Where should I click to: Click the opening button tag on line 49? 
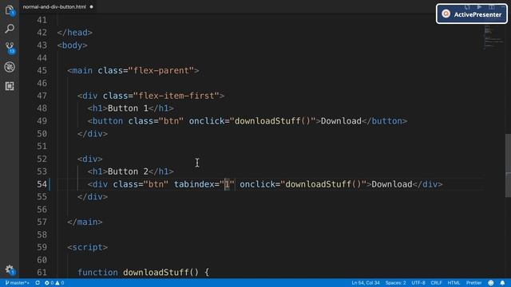105,121
